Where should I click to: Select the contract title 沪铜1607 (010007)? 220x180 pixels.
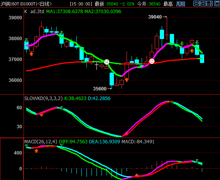coord(19,4)
